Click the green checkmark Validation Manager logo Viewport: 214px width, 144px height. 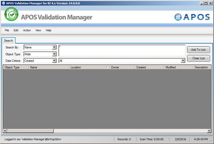tap(11, 14)
